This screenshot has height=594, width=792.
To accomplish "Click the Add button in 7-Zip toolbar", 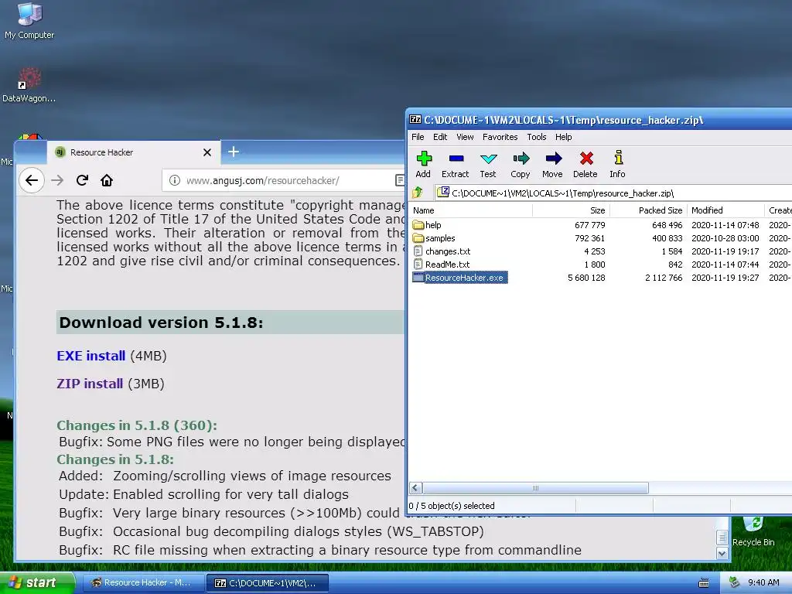I will [423, 165].
